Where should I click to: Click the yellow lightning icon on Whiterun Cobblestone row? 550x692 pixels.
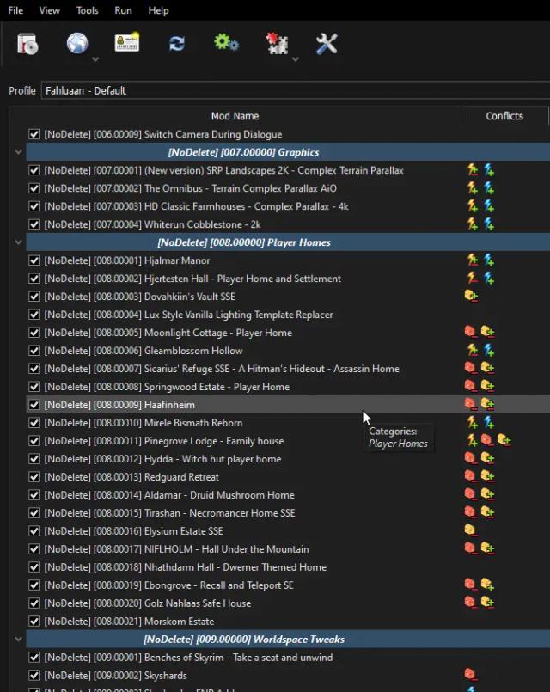tap(473, 224)
